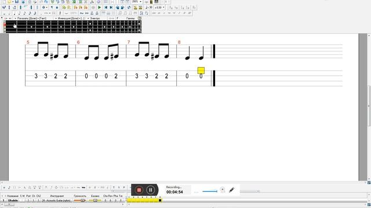
Task: Select the yellow highlighted tab note in measure 8
Action: pyautogui.click(x=201, y=70)
